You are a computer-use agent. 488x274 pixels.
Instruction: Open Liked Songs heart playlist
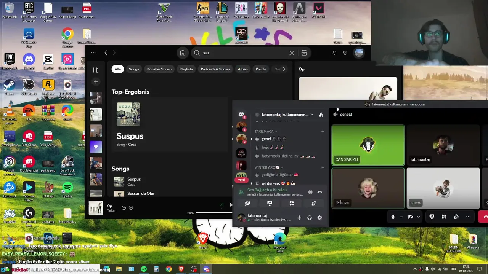96,147
